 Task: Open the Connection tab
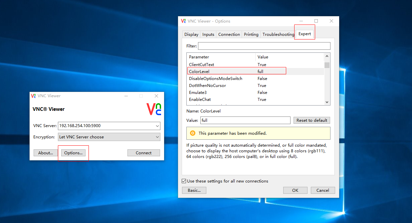click(x=229, y=35)
